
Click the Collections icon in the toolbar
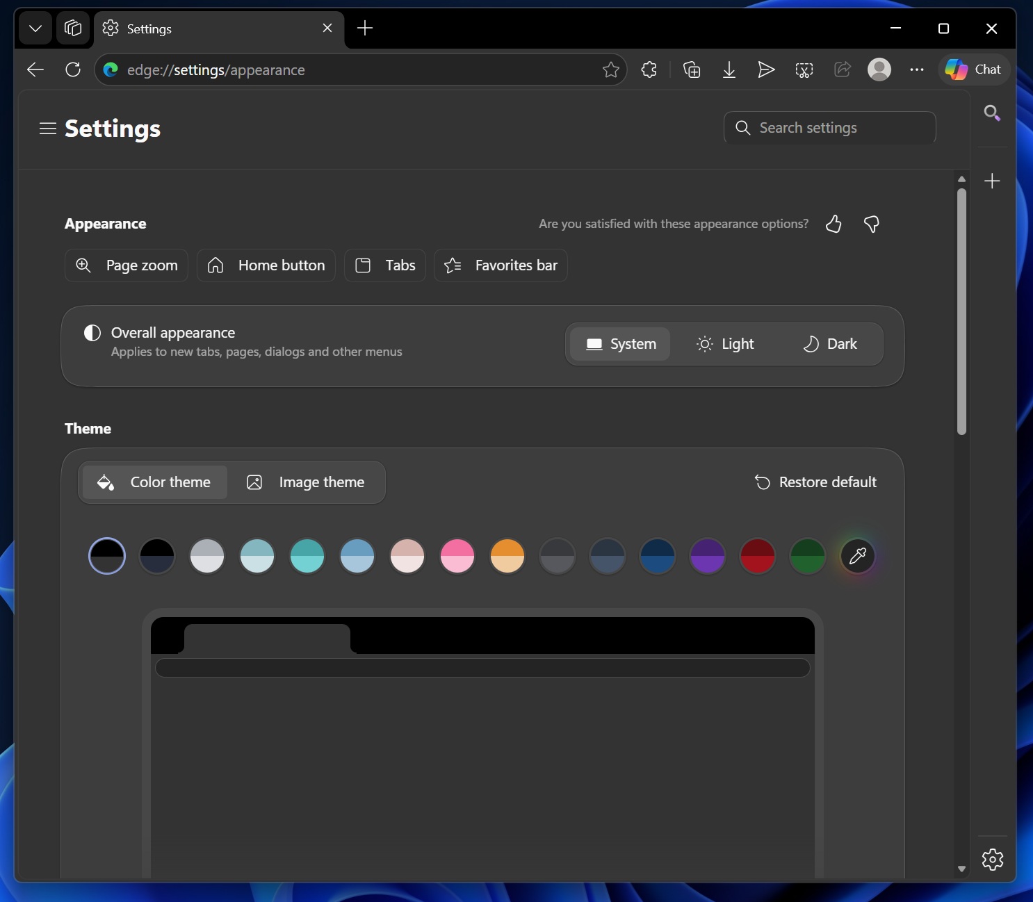click(692, 69)
